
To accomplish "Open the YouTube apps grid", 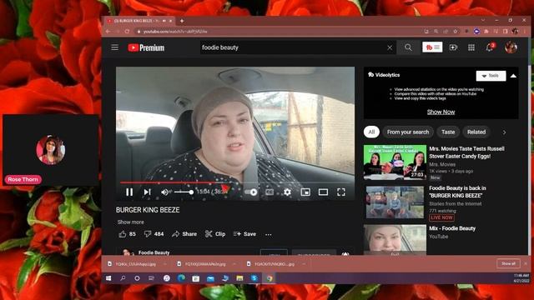I will coord(471,47).
